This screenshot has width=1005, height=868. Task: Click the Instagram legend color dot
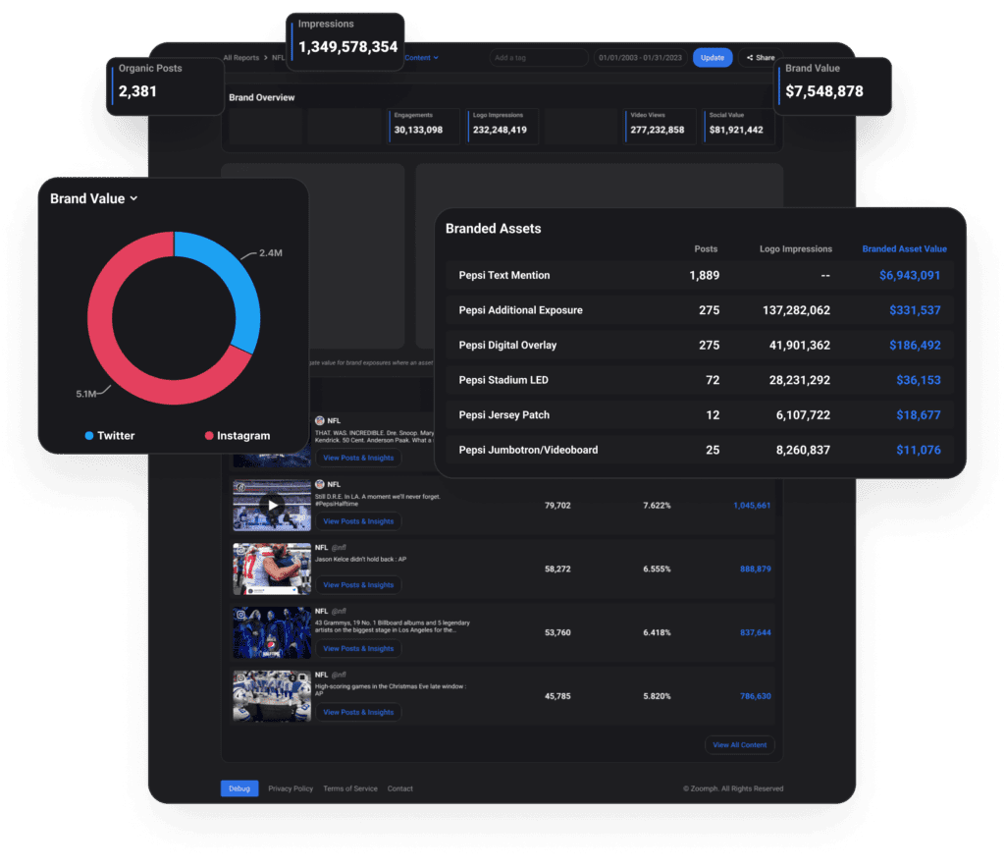(x=209, y=436)
